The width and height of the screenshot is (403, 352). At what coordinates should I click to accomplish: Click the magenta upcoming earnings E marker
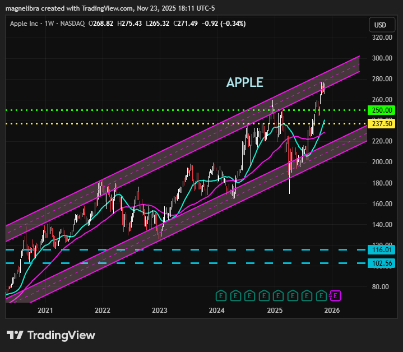pos(335,296)
